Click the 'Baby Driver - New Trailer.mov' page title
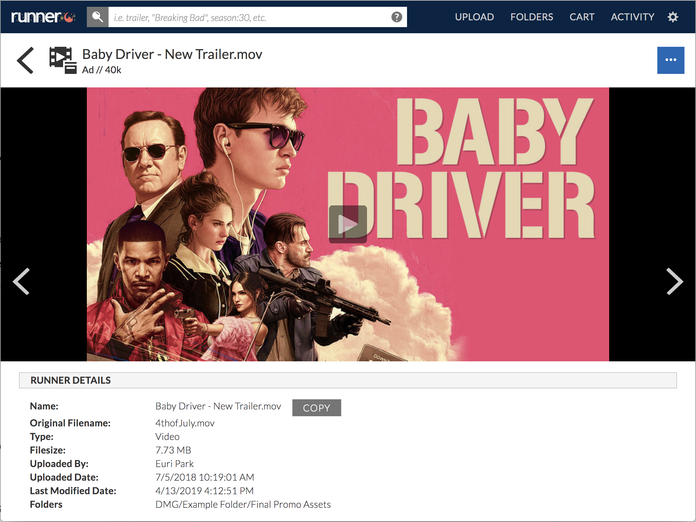The image size is (696, 522). (x=172, y=54)
